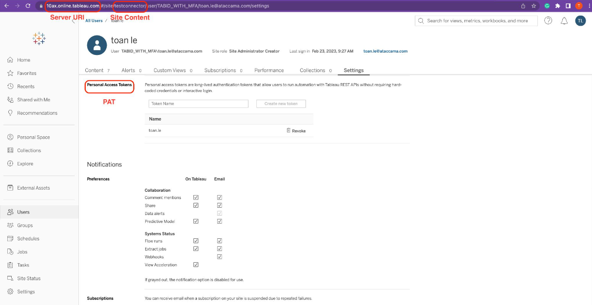Click into the Token Name field

[198, 104]
